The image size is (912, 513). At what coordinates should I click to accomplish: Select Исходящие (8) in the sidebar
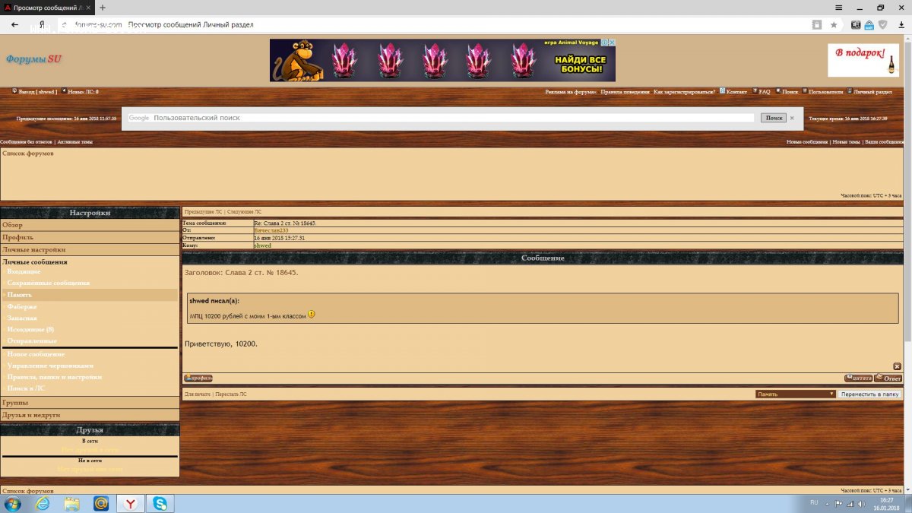tap(30, 329)
